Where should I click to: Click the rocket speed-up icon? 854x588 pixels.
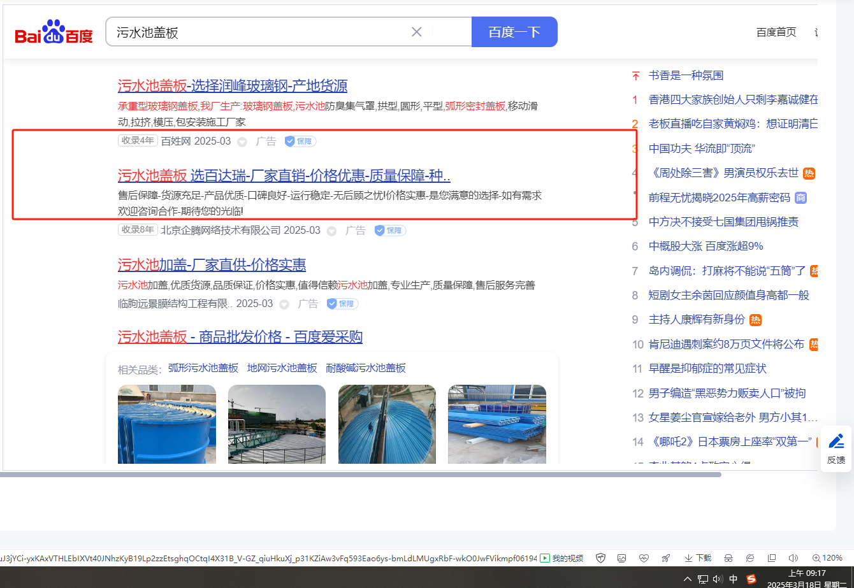tap(665, 558)
